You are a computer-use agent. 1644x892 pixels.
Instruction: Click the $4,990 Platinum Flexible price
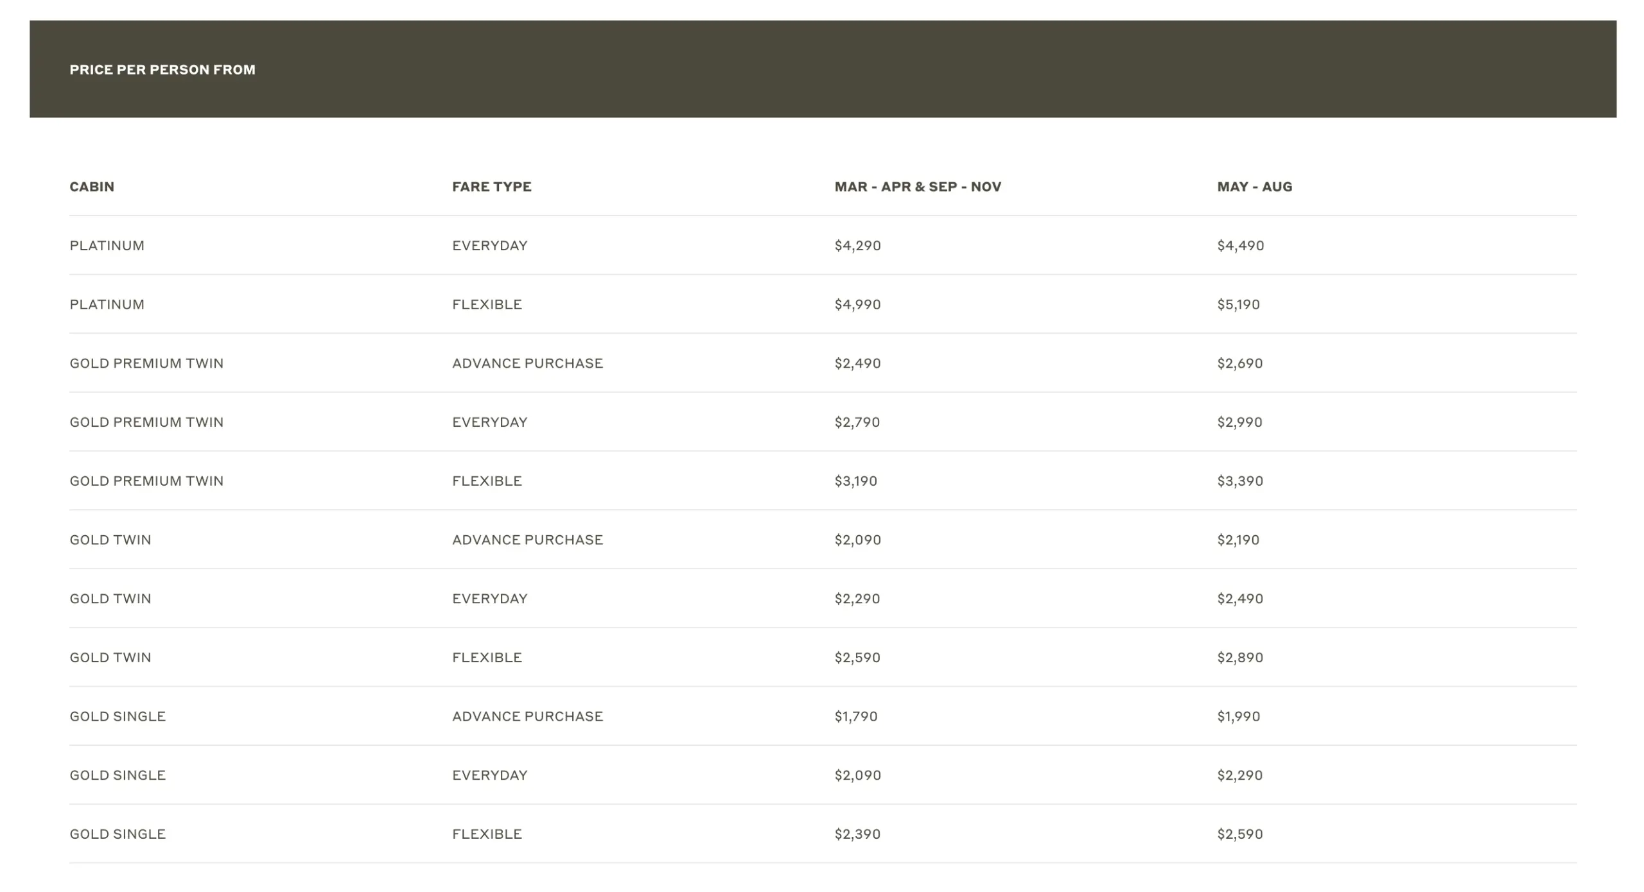tap(857, 304)
